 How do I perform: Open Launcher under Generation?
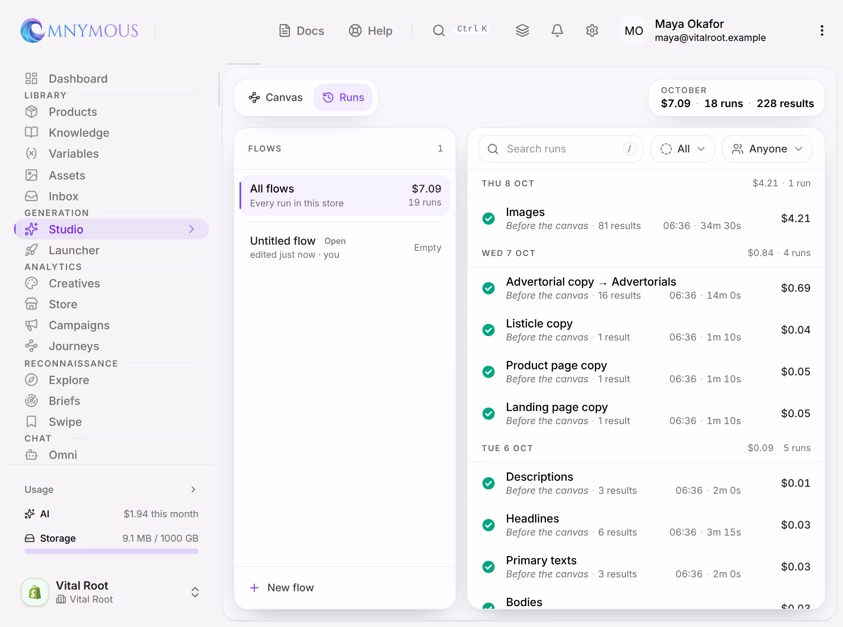click(x=111, y=250)
